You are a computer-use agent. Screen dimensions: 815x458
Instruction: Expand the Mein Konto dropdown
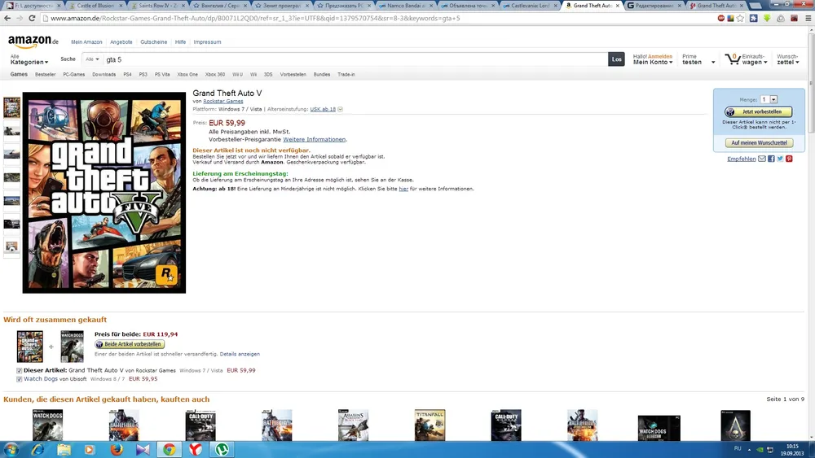[x=652, y=62]
